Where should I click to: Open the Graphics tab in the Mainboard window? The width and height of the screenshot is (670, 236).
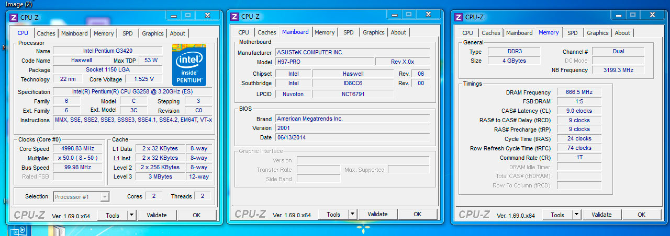(373, 32)
